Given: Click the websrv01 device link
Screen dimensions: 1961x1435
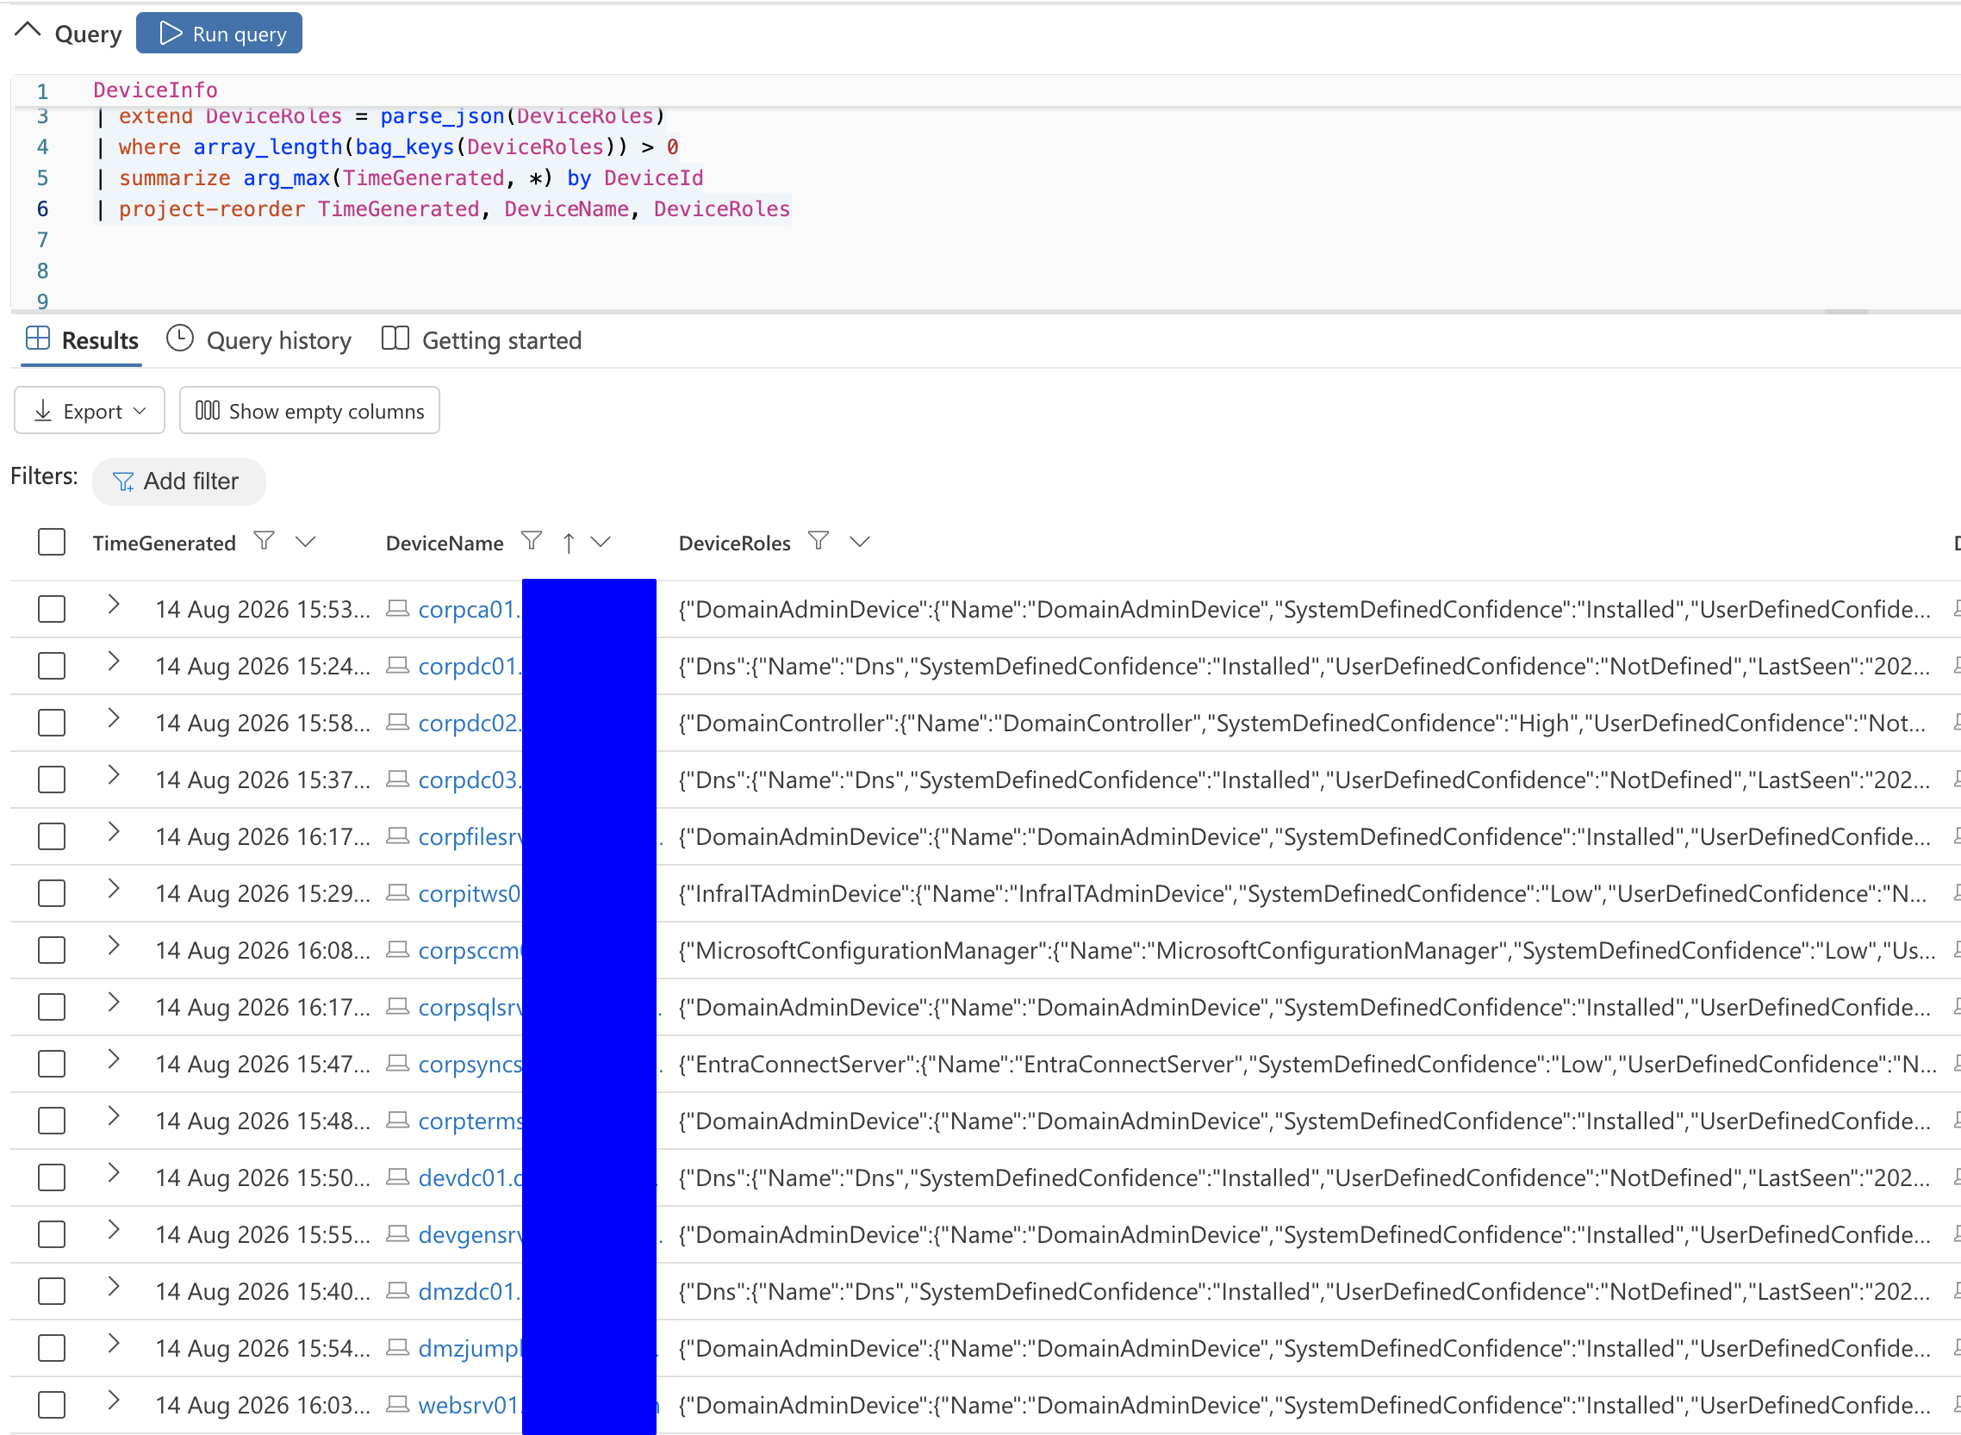Looking at the screenshot, I should click(470, 1407).
